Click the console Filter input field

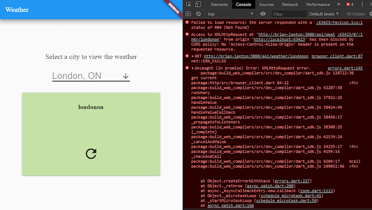[289, 14]
